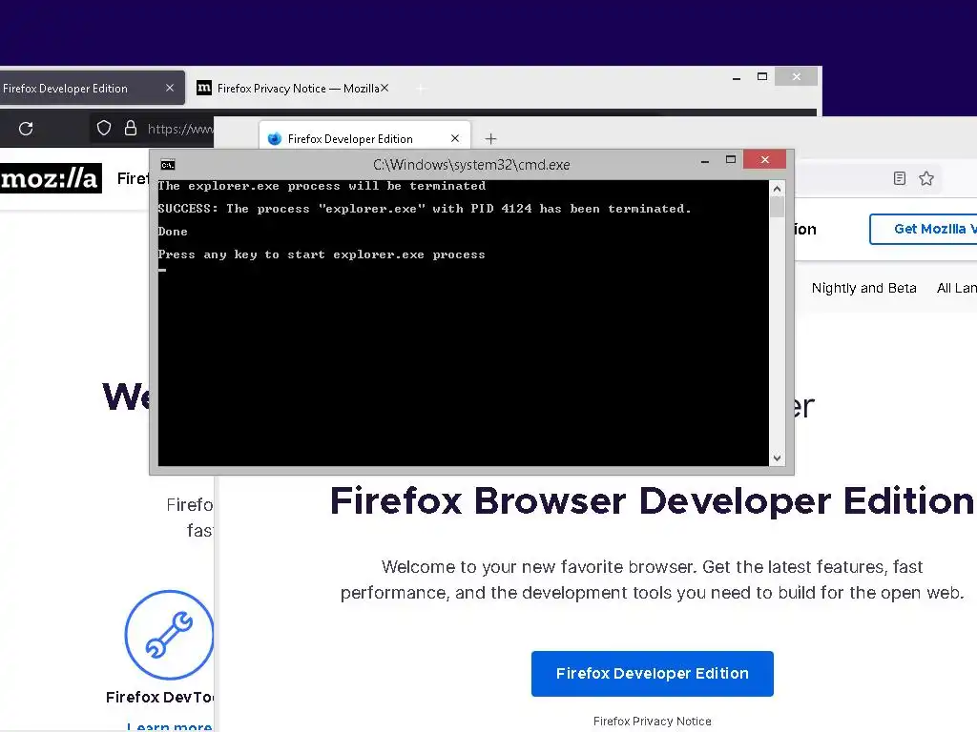Click the cmd.exe title bar text
The width and height of the screenshot is (977, 732).
(471, 165)
